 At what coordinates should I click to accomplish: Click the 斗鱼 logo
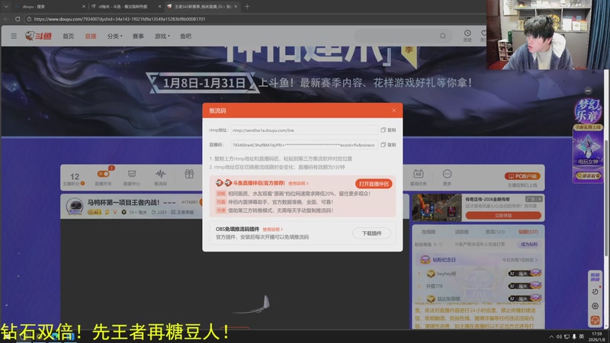point(38,36)
